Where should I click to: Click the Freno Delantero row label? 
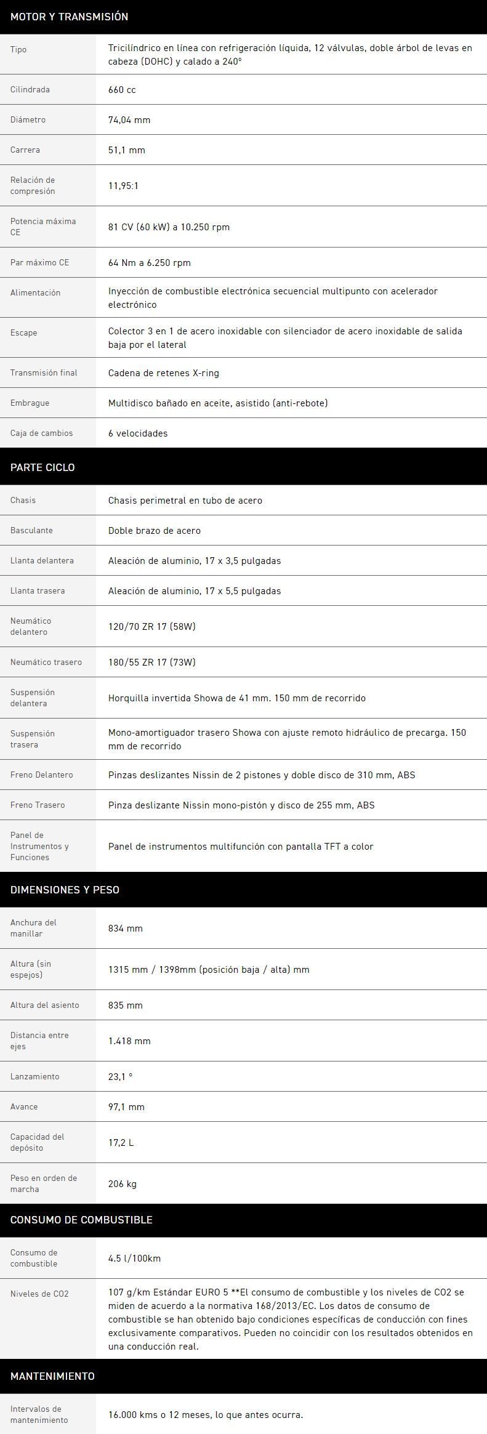pyautogui.click(x=41, y=775)
